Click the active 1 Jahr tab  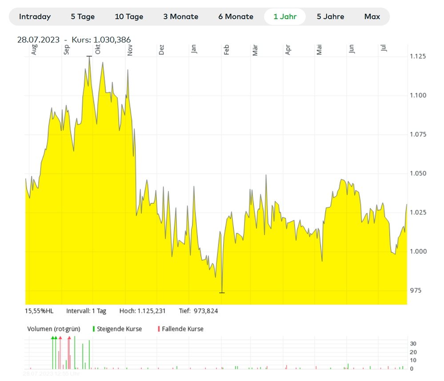point(285,17)
